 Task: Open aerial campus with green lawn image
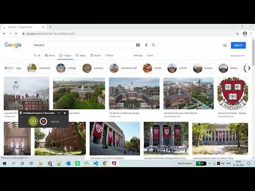coord(79,93)
